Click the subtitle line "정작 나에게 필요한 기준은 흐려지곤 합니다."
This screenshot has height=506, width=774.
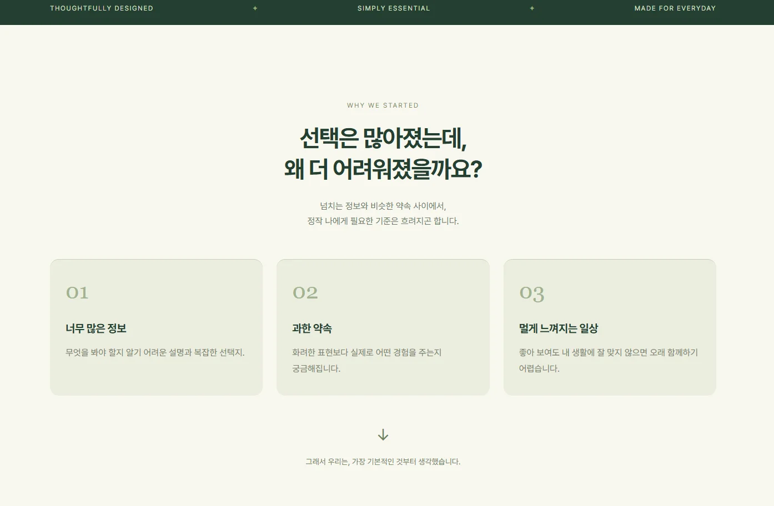click(x=383, y=221)
